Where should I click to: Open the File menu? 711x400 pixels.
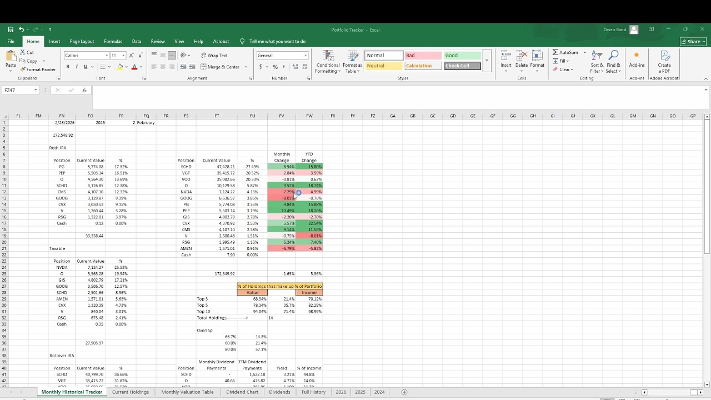(11, 42)
